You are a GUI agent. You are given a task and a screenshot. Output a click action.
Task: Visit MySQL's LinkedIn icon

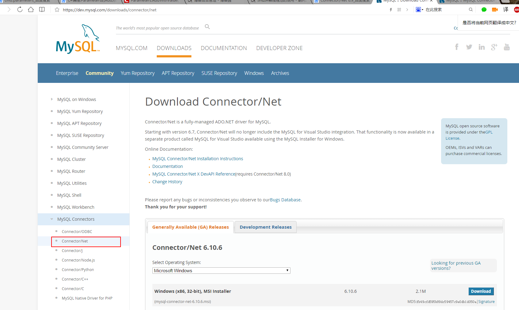pos(482,47)
